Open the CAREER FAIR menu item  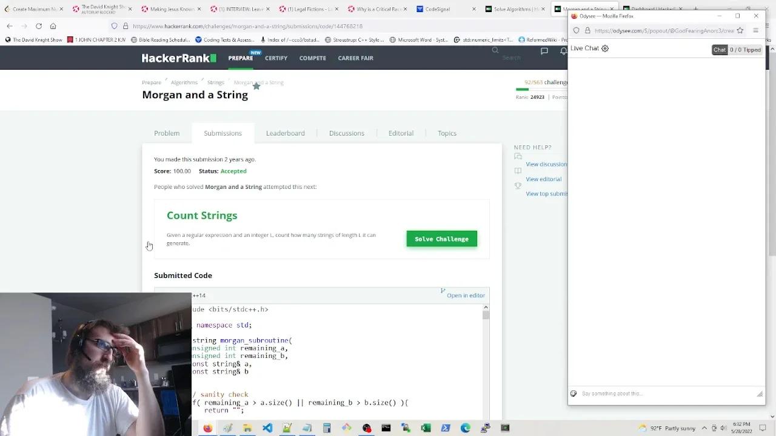(x=356, y=58)
